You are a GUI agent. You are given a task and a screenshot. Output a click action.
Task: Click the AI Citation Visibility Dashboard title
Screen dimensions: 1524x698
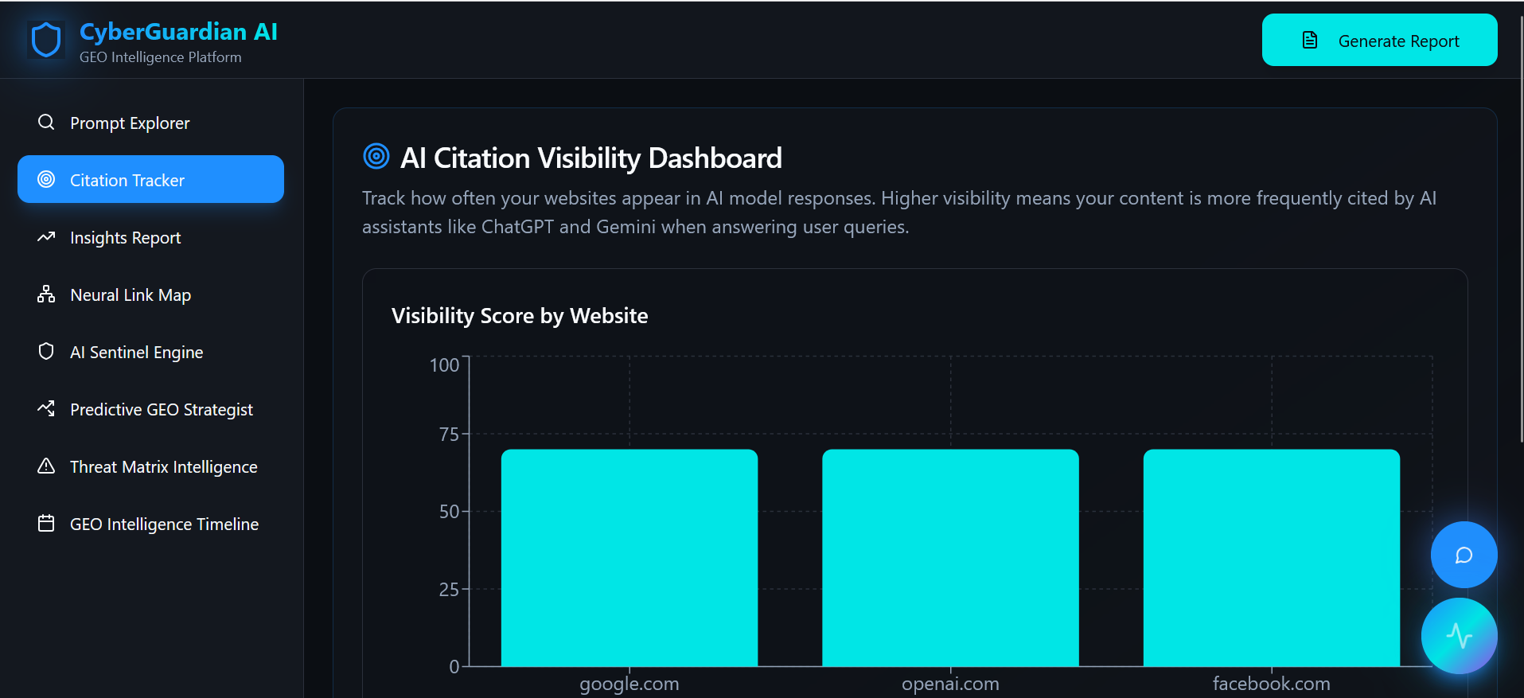[591, 158]
